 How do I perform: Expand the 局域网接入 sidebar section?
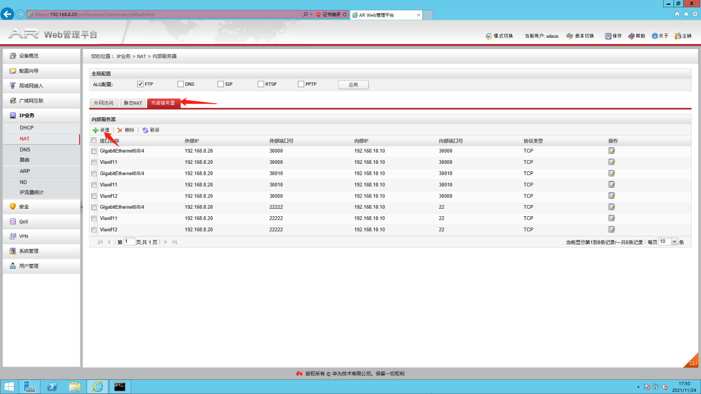coord(41,86)
